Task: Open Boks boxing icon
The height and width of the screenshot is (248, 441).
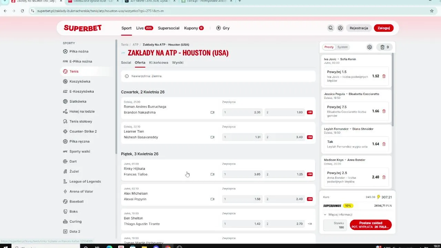Action: tap(65, 211)
